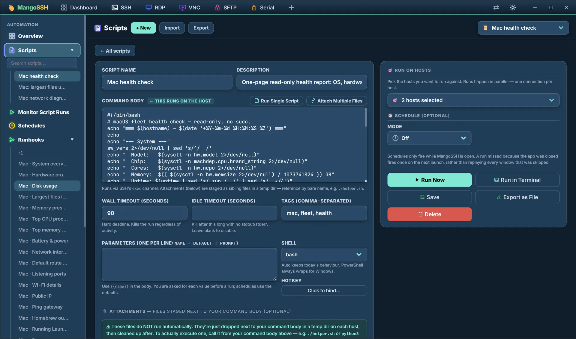Click Attach Multiple Files button
This screenshot has width=576, height=339.
coord(336,101)
